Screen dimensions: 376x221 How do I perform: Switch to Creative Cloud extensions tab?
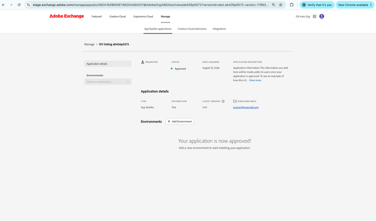tap(192, 29)
